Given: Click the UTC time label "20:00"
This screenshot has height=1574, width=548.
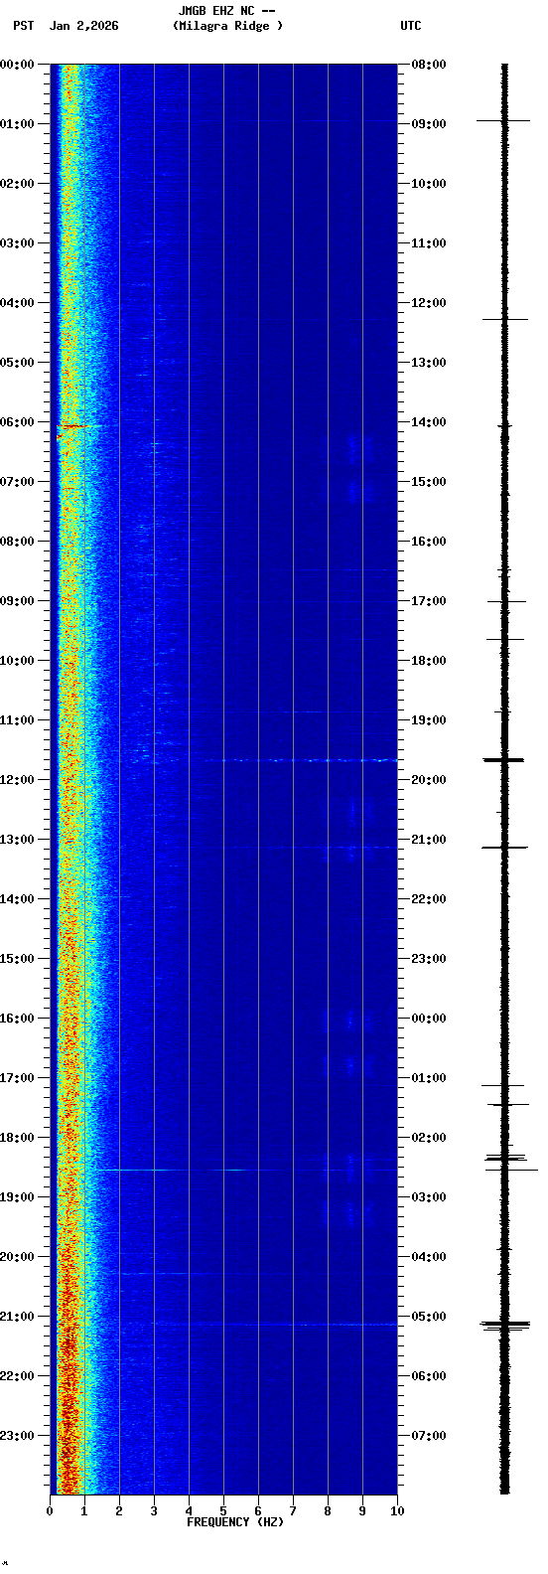Looking at the screenshot, I should [x=429, y=780].
